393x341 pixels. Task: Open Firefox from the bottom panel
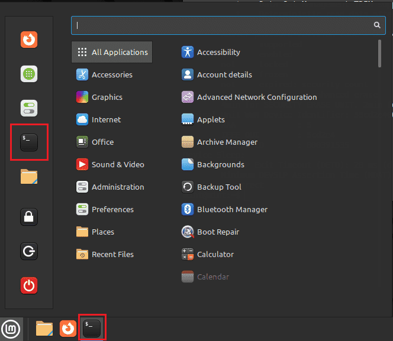coord(68,329)
